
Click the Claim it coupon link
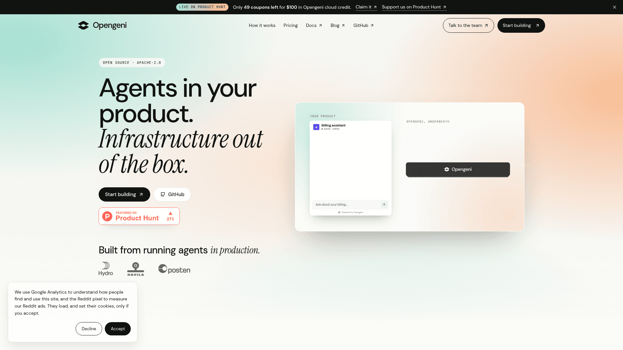366,7
